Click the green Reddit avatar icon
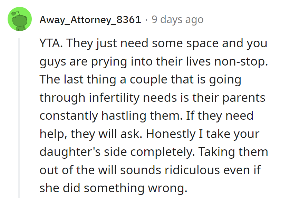This screenshot has width=299, height=198. [19, 20]
